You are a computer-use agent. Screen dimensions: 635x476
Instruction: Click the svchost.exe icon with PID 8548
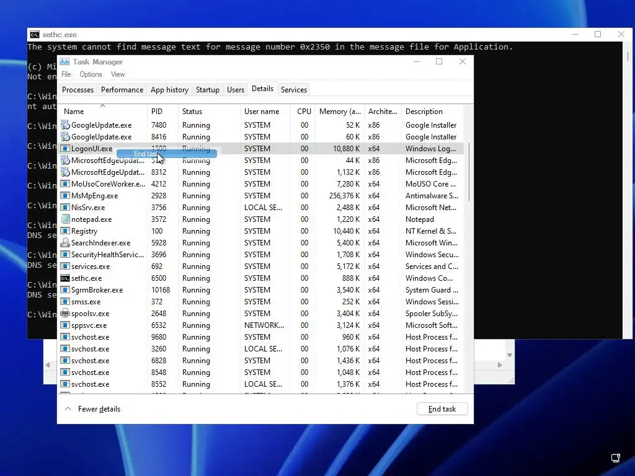(64, 372)
